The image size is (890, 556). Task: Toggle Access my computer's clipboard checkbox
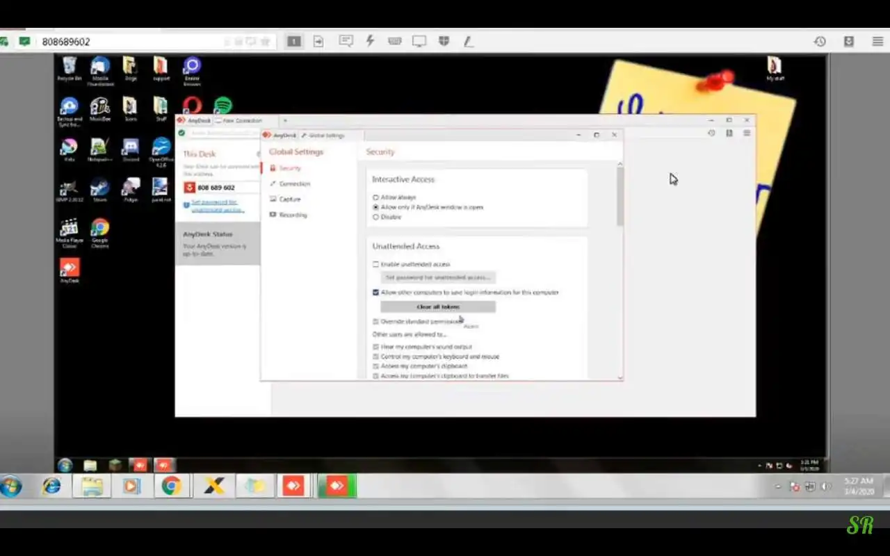(x=375, y=366)
